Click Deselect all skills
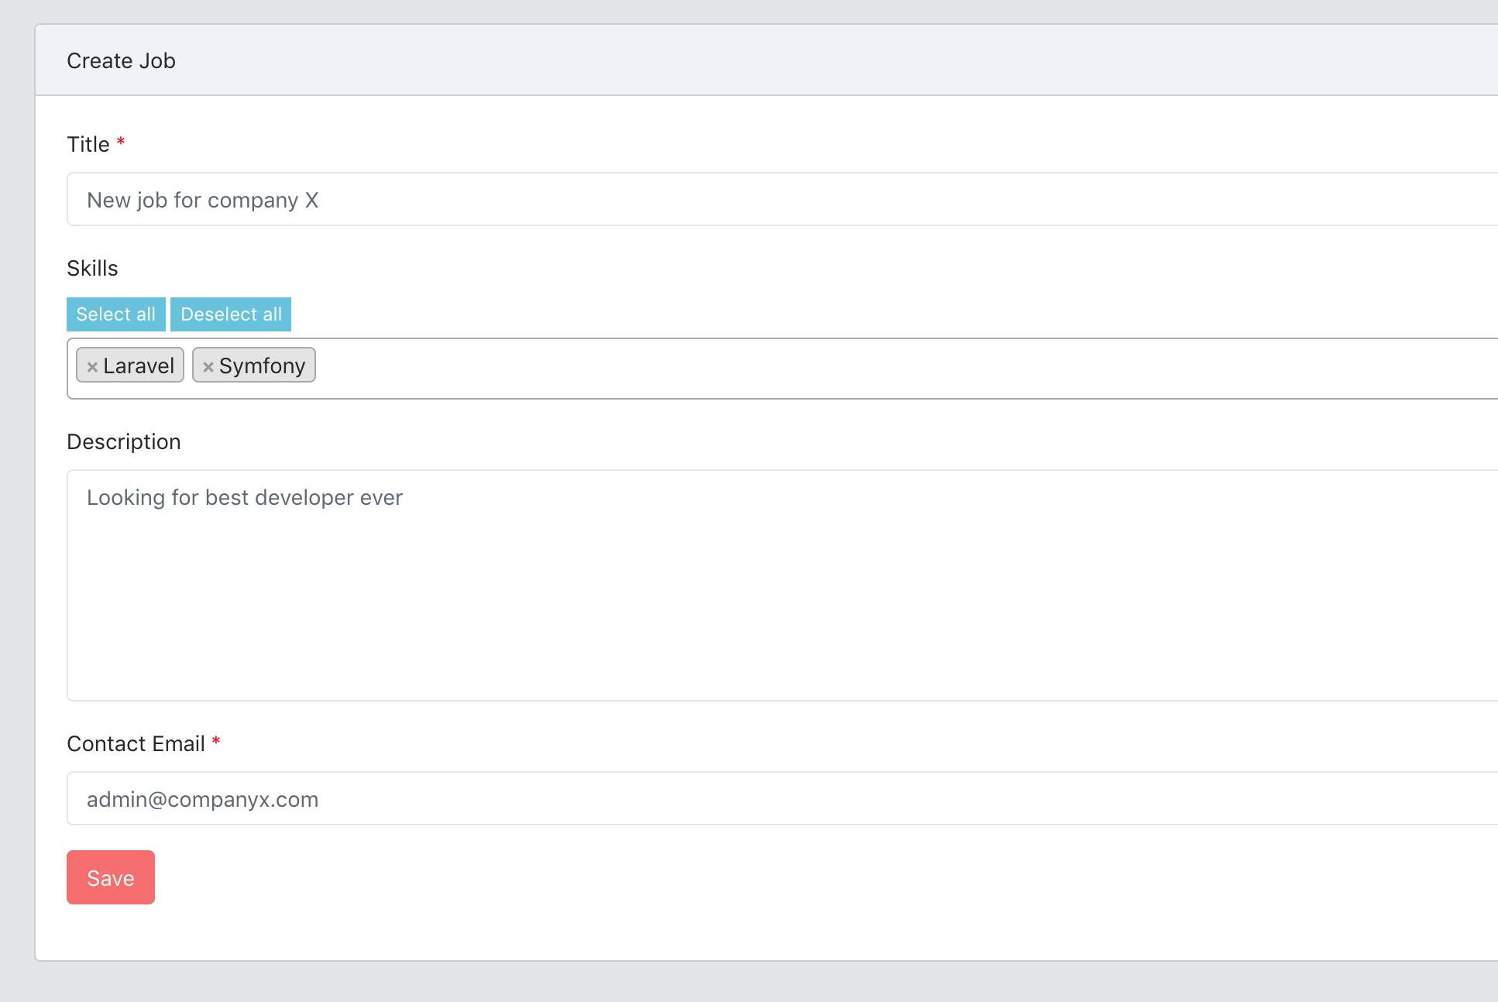The height and width of the screenshot is (1002, 1498). click(x=231, y=314)
